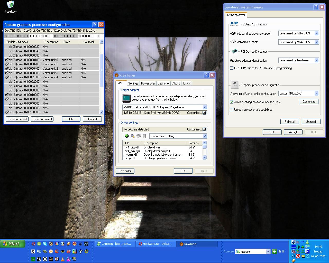Open Active pixel/vertex units configuration dropdown
Viewport: 329px width, 263px height.
[x=316, y=93]
